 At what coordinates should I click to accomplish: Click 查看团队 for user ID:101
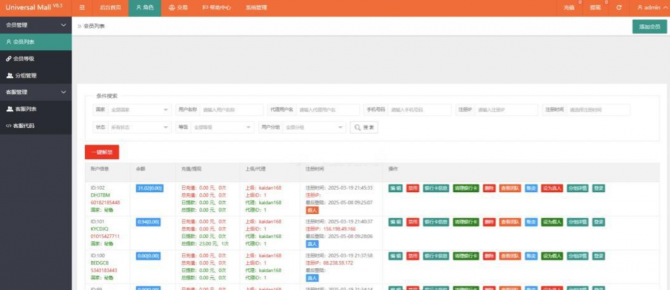(510, 222)
